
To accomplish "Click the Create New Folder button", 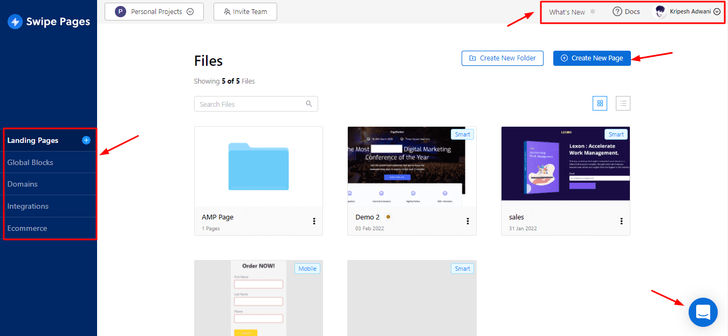I will point(502,58).
